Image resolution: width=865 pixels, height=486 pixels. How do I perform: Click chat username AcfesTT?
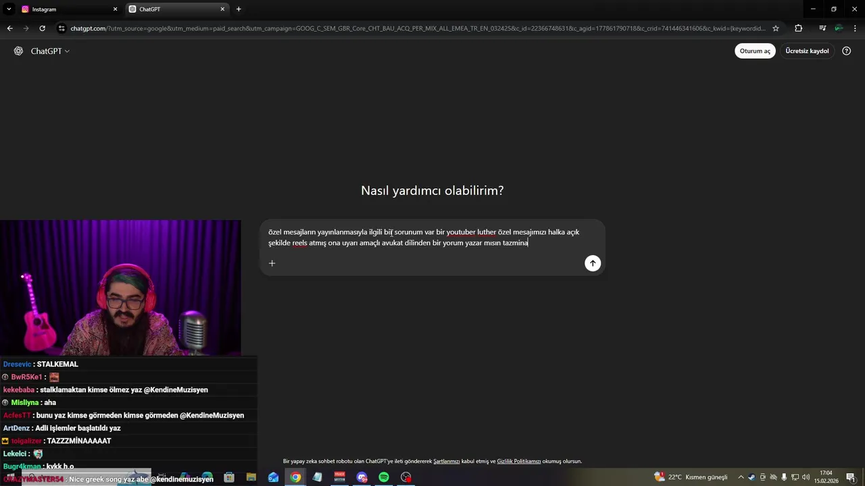[17, 416]
